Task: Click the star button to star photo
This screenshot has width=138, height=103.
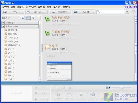Action: pos(56,88)
